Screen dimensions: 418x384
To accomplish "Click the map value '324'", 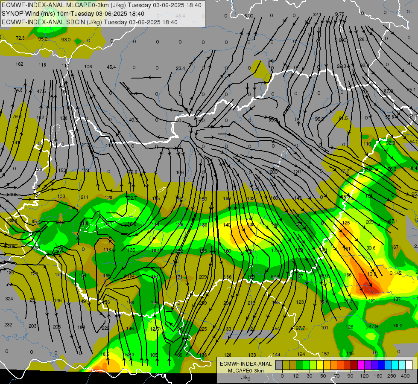I will tap(9, 299).
